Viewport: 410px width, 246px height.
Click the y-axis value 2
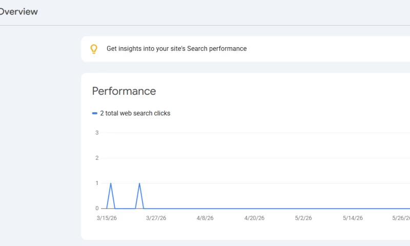click(97, 158)
